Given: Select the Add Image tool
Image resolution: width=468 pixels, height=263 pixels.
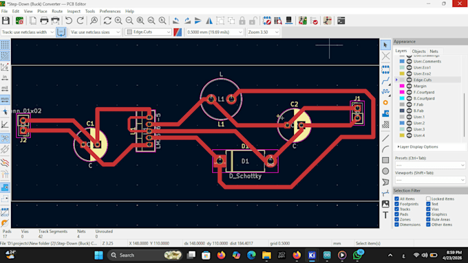Looking at the screenshot, I should point(385,204).
